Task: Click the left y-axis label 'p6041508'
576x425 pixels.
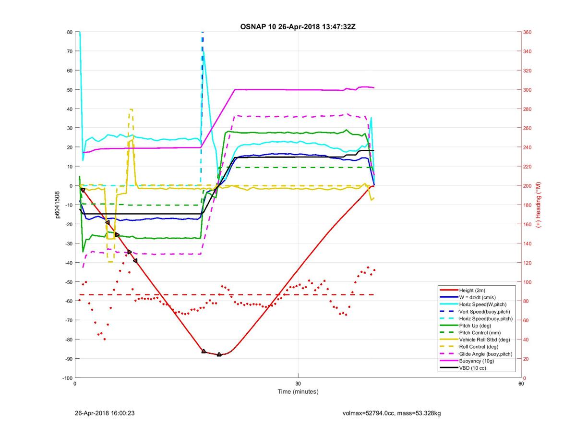Action: pyautogui.click(x=57, y=205)
